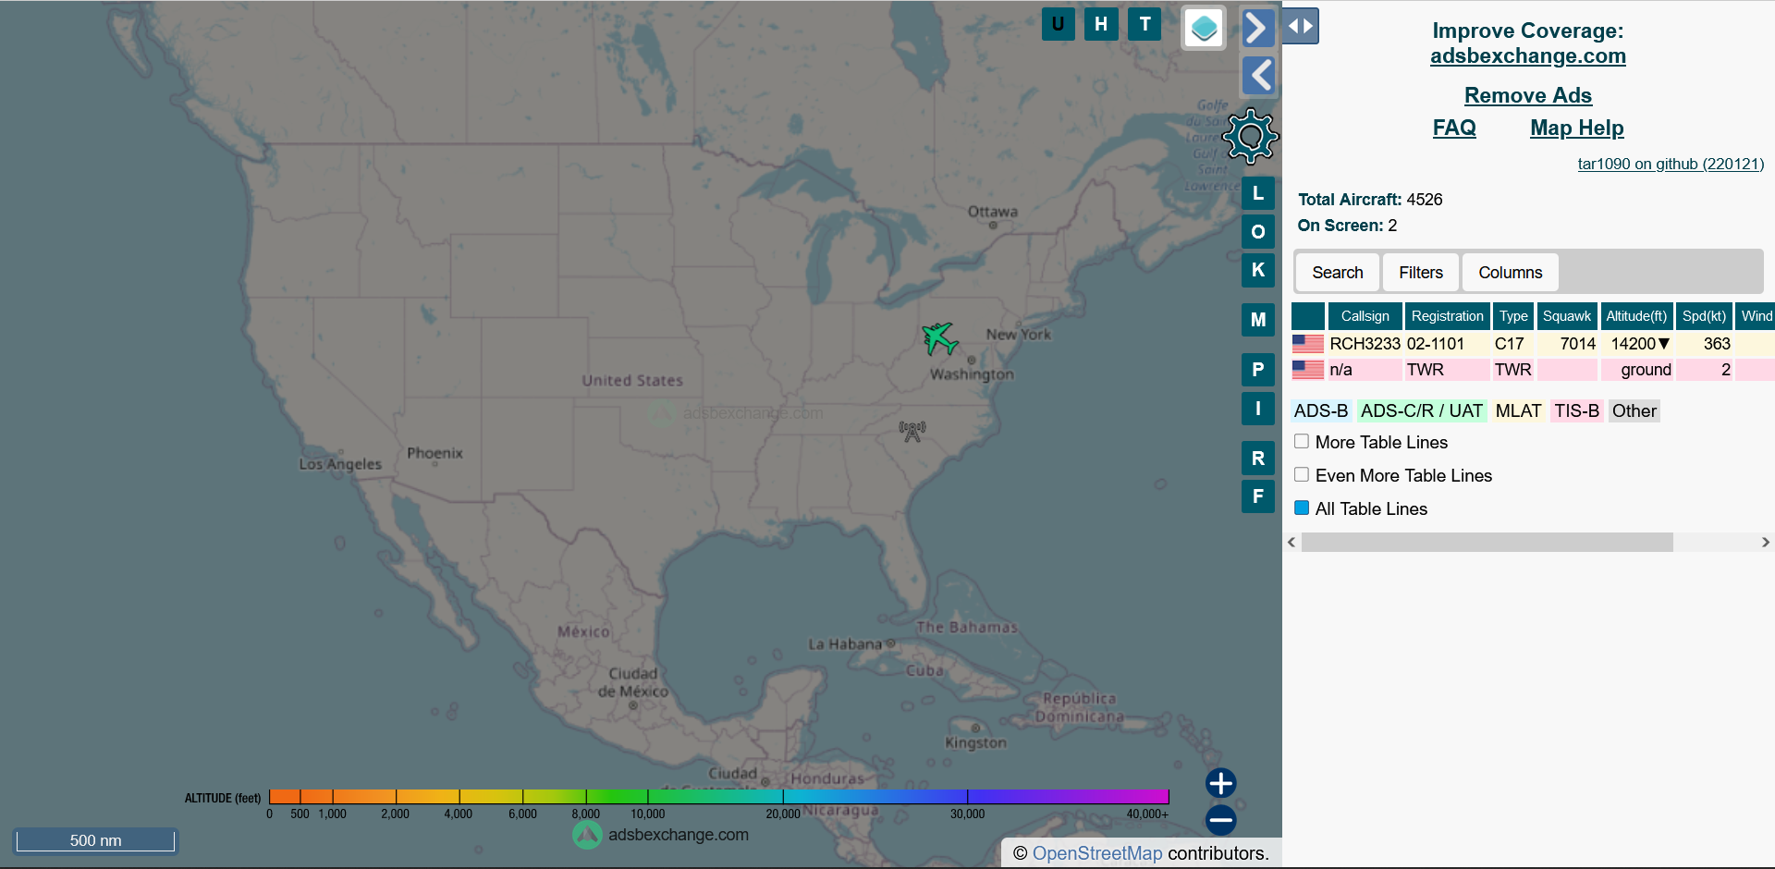Image resolution: width=1775 pixels, height=869 pixels.
Task: Sort table by Altitude(ft) column
Action: pos(1636,316)
